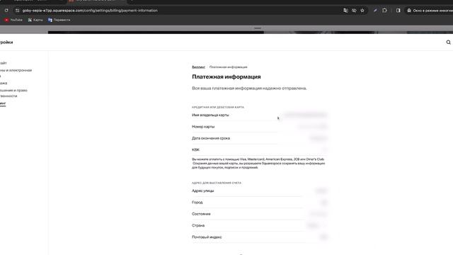
Task: Click the Состояние field
Action: pos(260,214)
